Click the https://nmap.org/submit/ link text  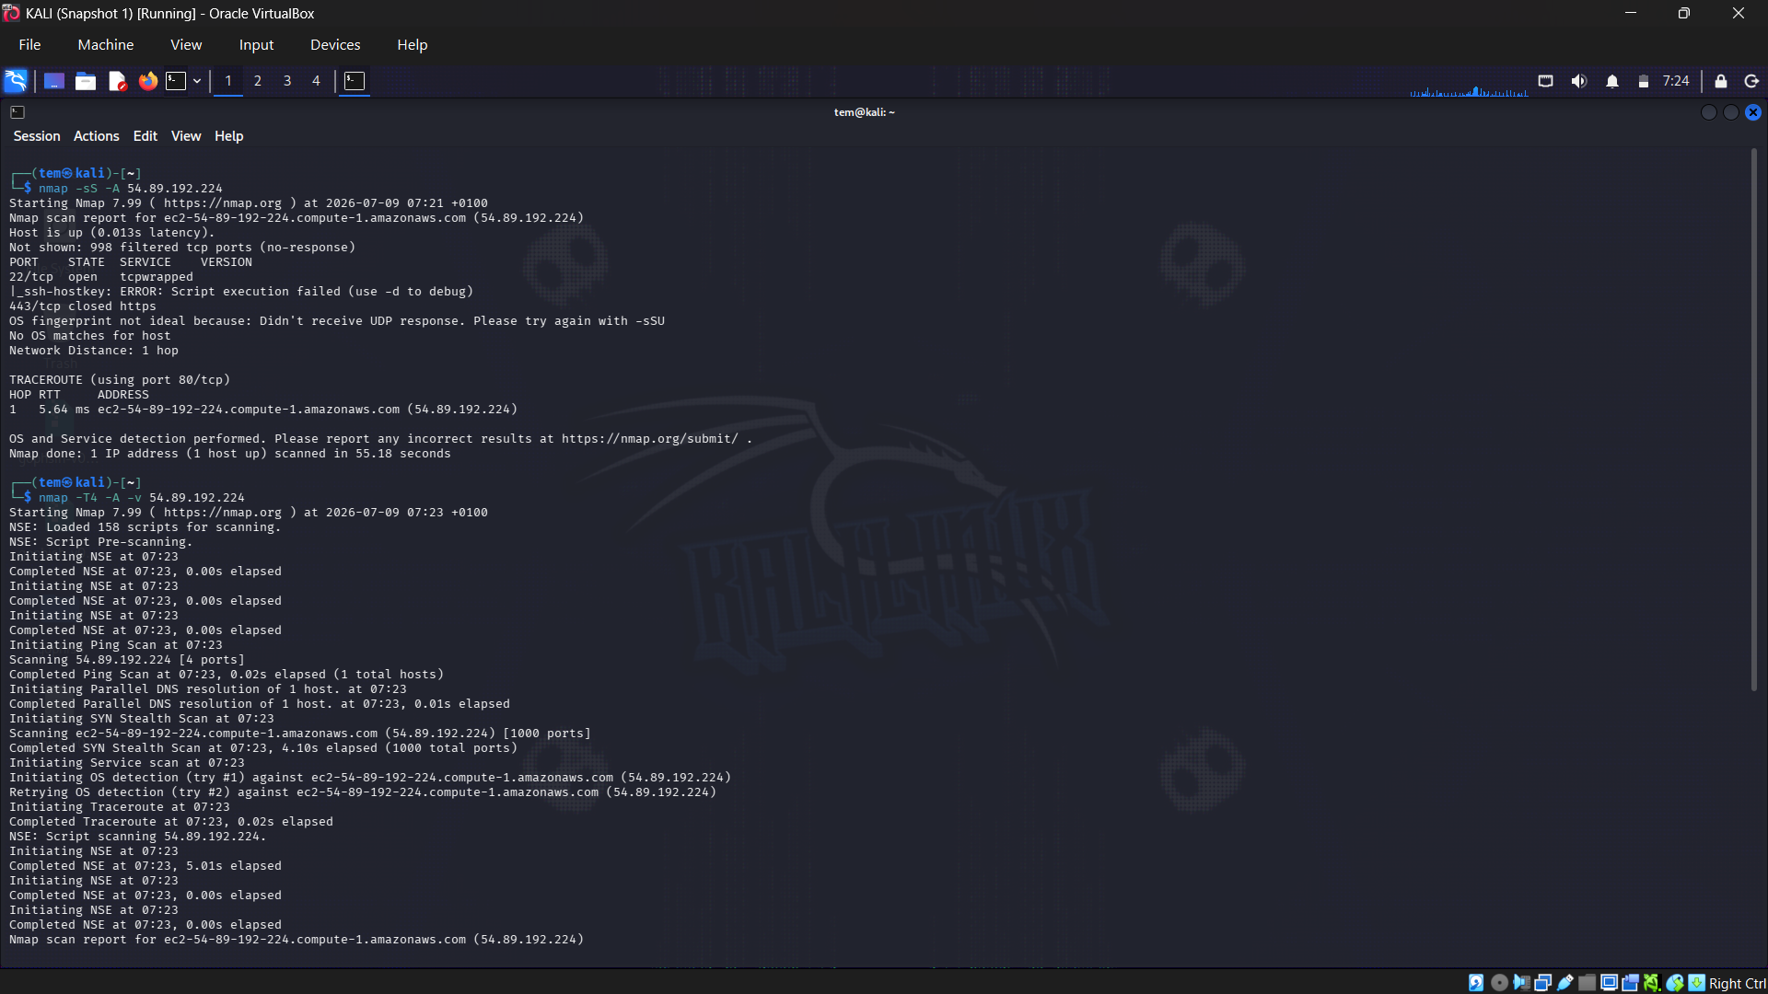pos(650,439)
